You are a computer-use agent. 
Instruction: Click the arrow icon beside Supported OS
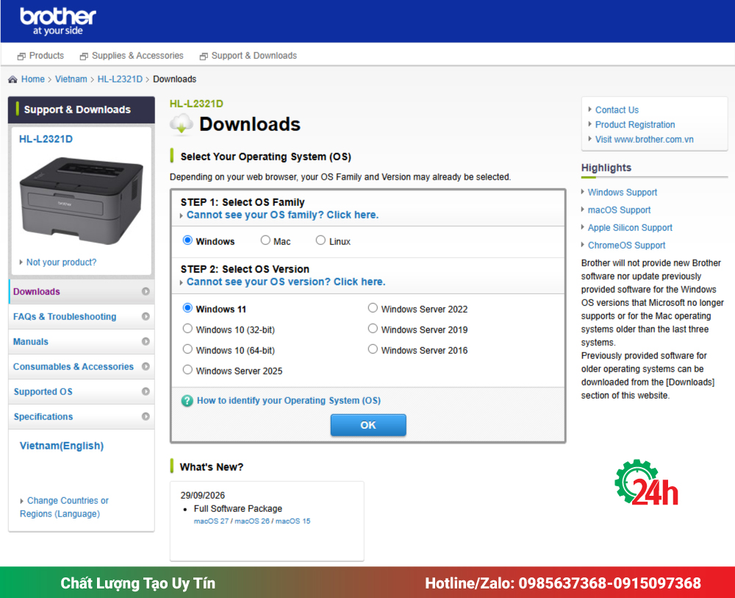coord(146,391)
